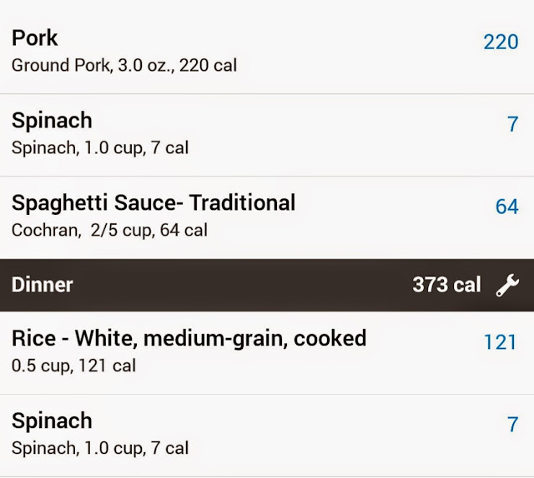Tap the Dinner section header label
The width and height of the screenshot is (534, 478).
click(43, 285)
